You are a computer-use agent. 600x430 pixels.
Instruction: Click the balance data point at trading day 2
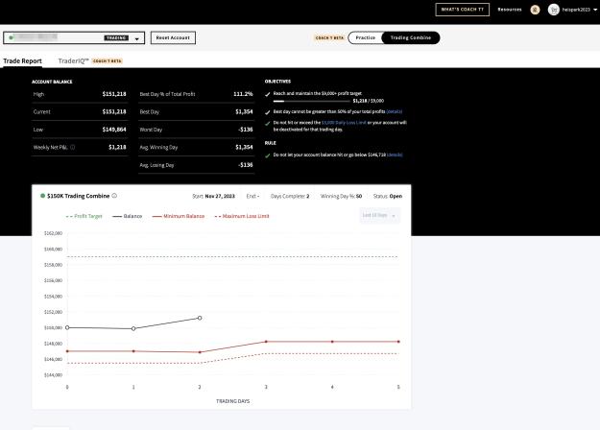click(200, 318)
